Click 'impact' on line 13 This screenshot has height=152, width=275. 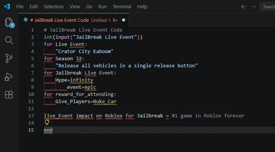(85, 116)
